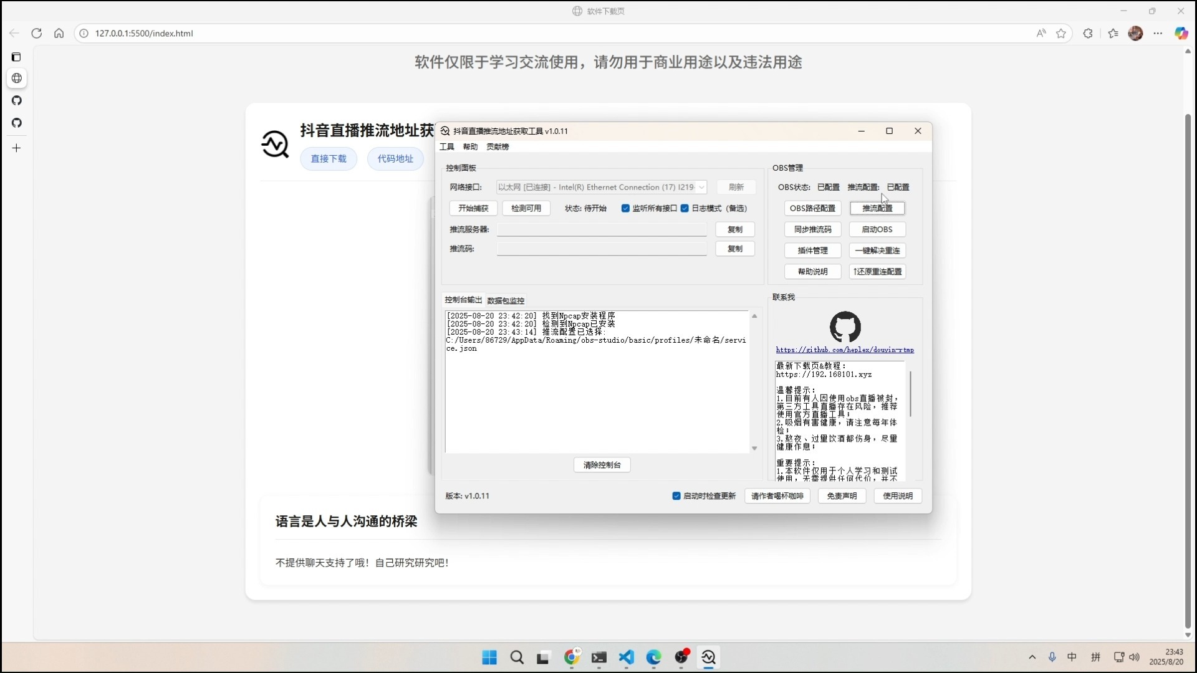Open the Copilot icon in browser
This screenshot has width=1197, height=673.
point(1181,33)
